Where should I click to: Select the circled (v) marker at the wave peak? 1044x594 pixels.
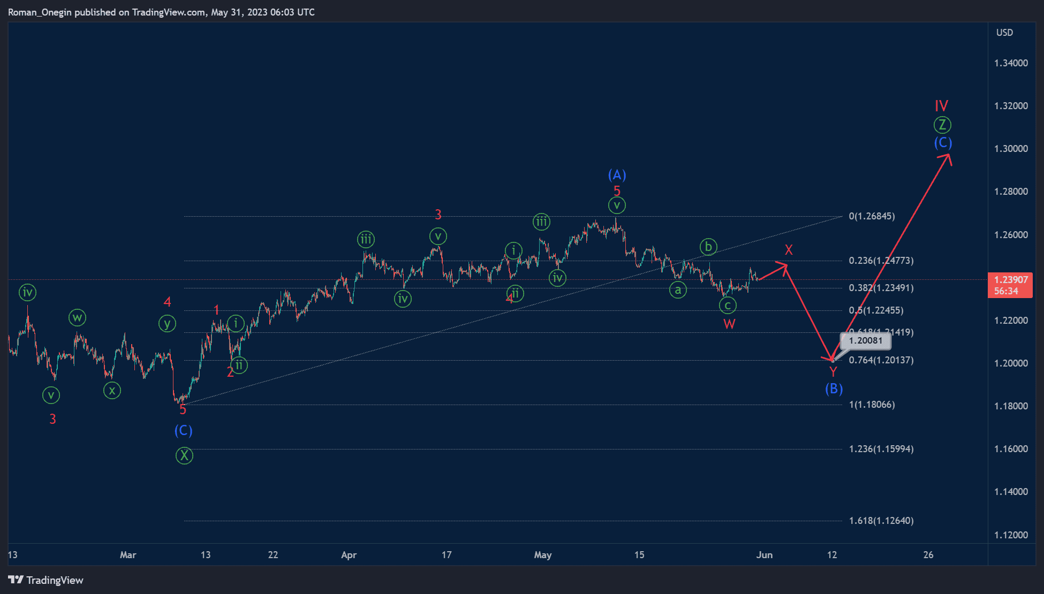(x=617, y=205)
